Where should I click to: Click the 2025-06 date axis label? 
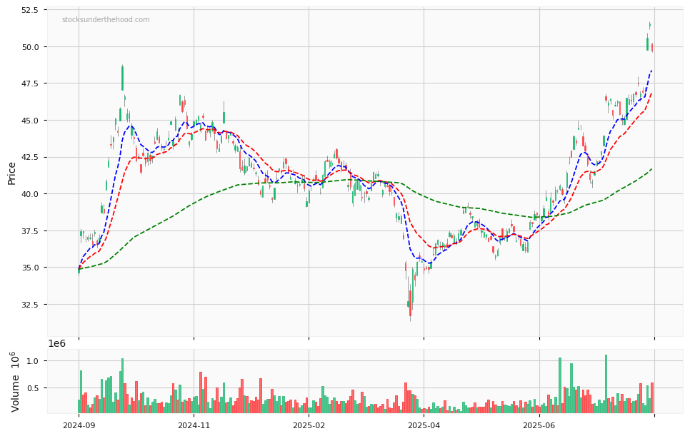[x=539, y=425]
